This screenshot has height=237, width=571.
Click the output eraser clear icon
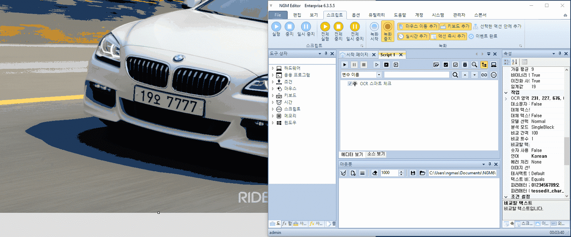coord(375,173)
